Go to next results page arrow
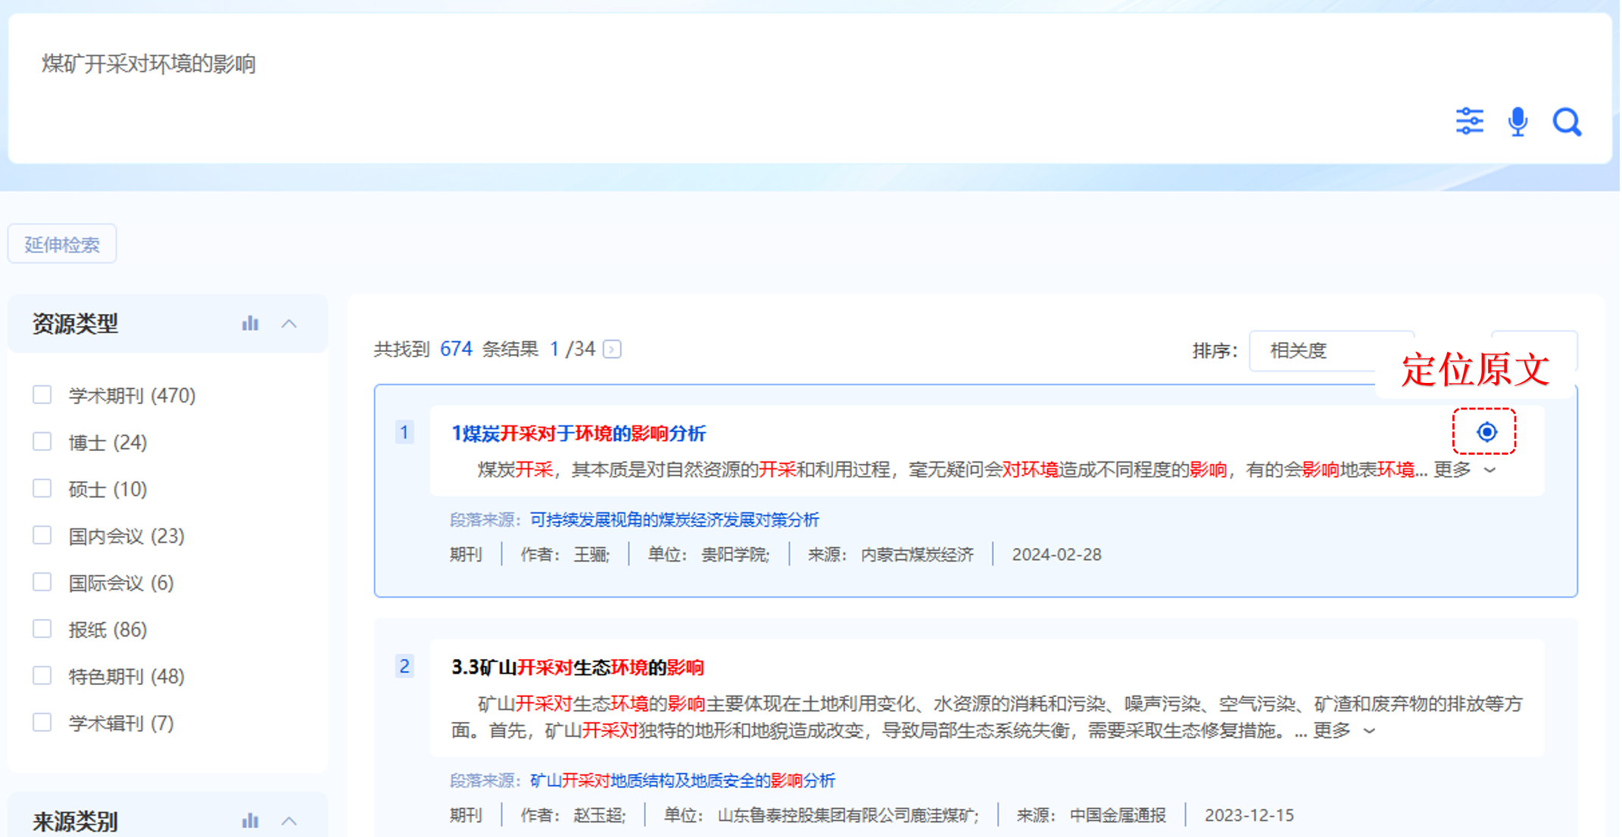This screenshot has width=1622, height=837. pyautogui.click(x=612, y=350)
